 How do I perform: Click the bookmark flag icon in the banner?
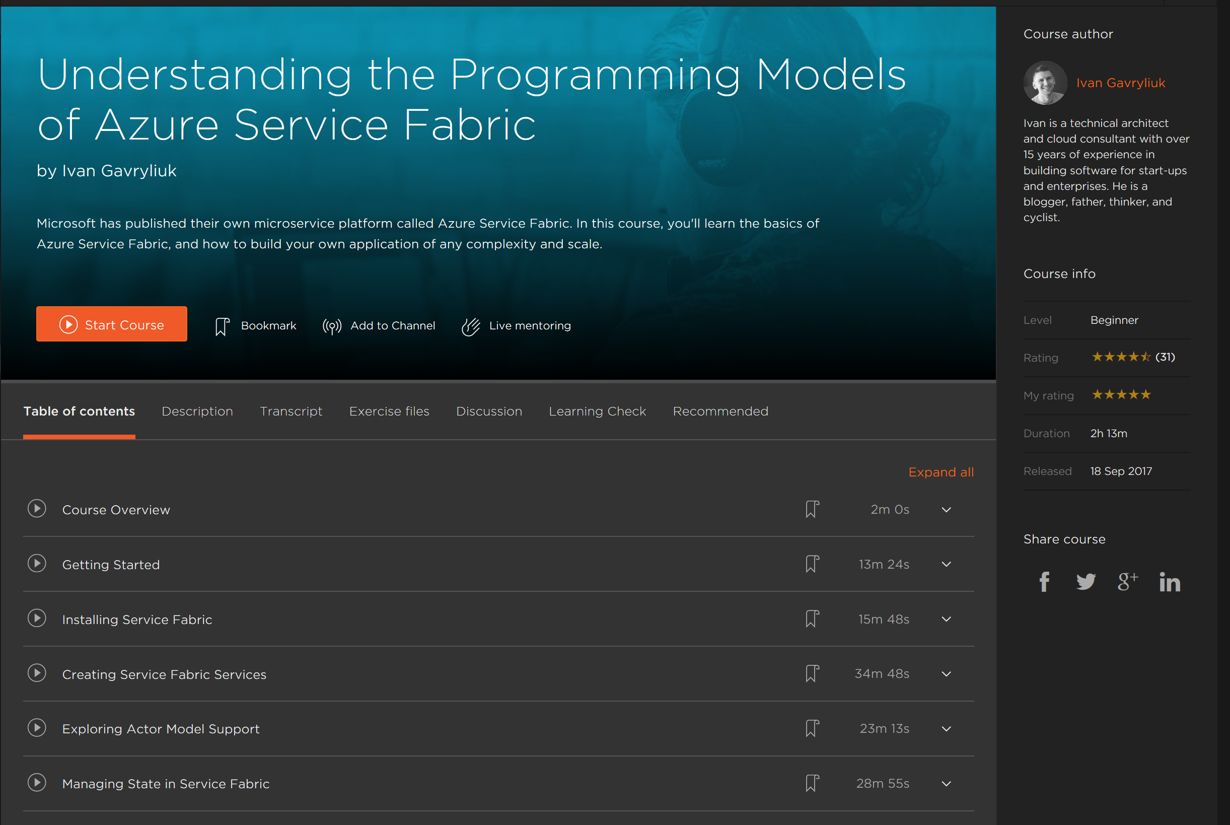click(222, 326)
